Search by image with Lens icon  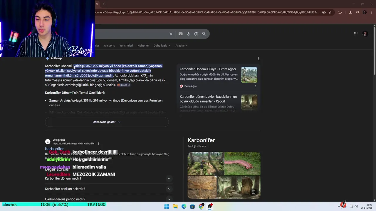click(196, 34)
